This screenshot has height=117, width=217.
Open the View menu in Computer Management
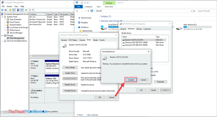(x=16, y=7)
